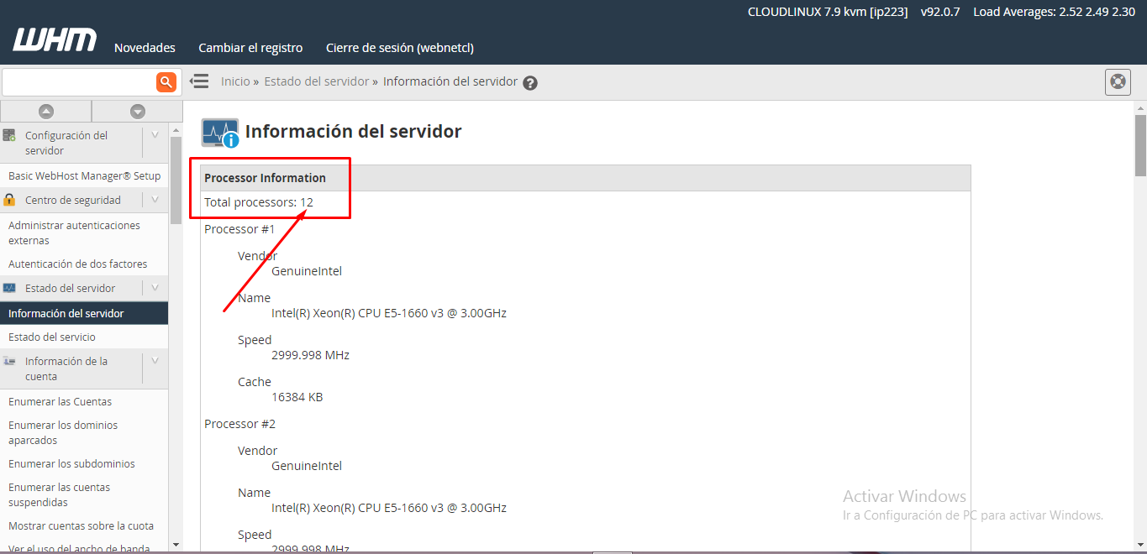This screenshot has height=554, width=1147.
Task: Go to Inicio breadcrumb link
Action: 235,81
